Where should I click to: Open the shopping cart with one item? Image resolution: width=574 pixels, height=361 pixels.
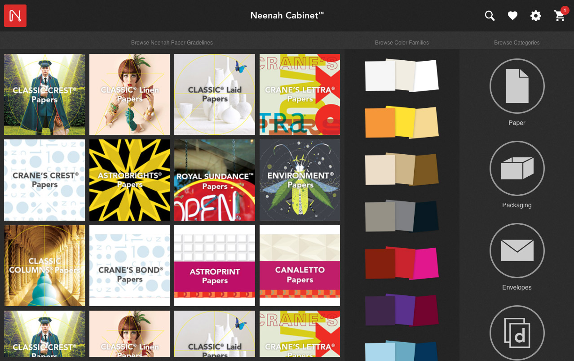(x=559, y=16)
